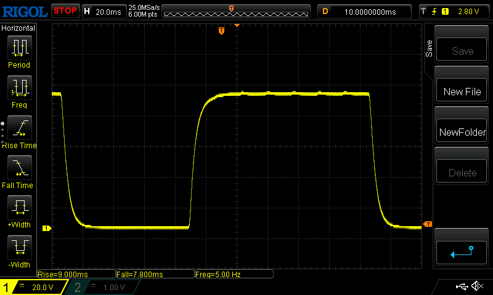Click the Save menu button
Viewport: 493px width, 295px height.
click(461, 50)
